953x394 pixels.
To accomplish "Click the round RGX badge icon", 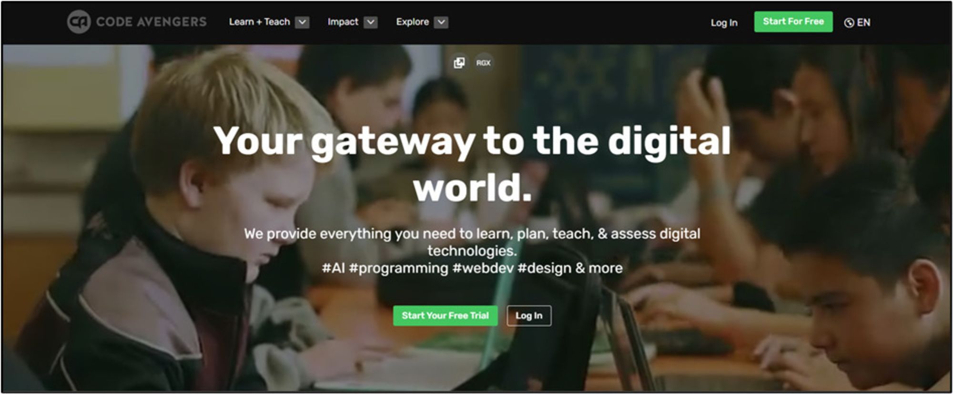I will [x=483, y=62].
